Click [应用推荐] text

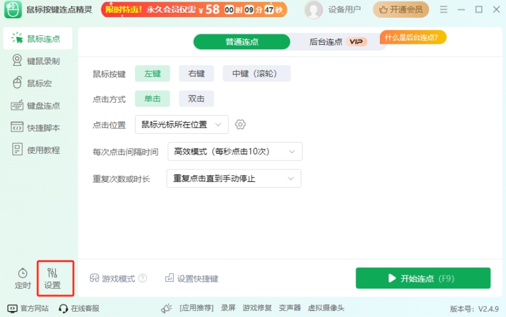tap(196, 308)
